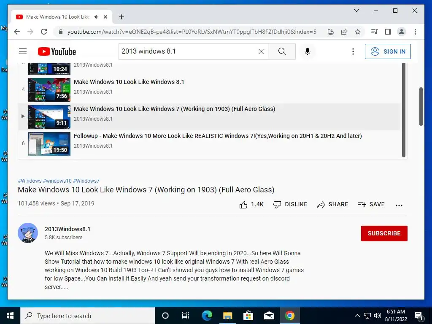Click the playlist panel scrollbar
Viewport: 432px width, 324px height.
point(404,110)
